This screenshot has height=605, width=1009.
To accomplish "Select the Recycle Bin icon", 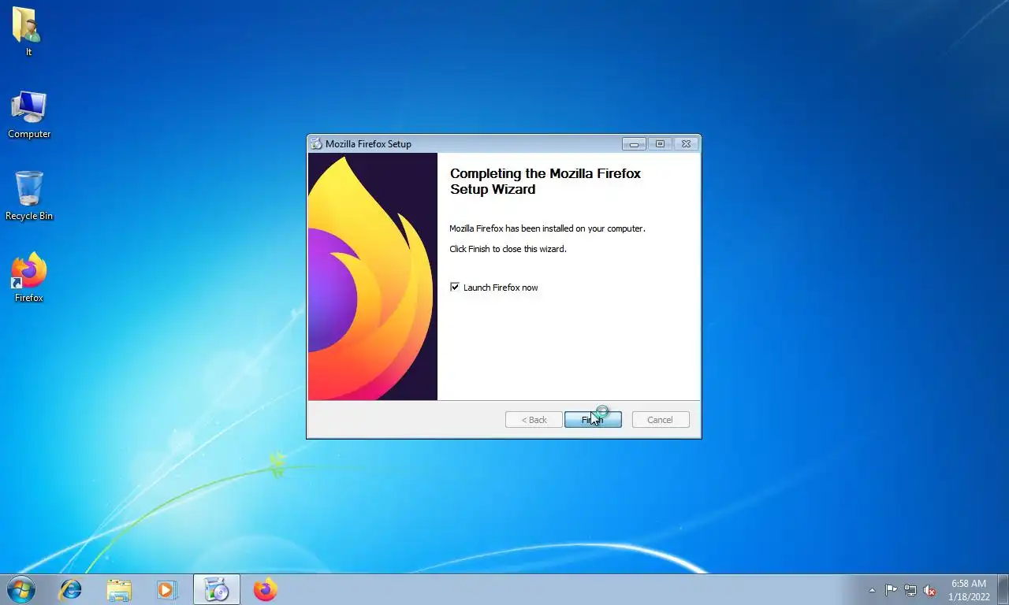I will pyautogui.click(x=29, y=196).
